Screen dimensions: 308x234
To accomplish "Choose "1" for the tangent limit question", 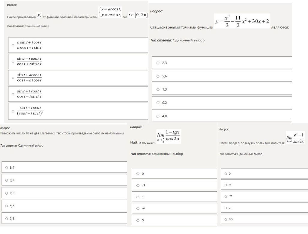I will pyautogui.click(x=138, y=197).
